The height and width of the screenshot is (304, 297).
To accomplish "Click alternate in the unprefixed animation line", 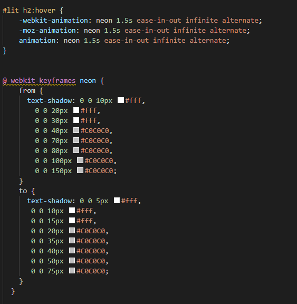I will (208, 41).
